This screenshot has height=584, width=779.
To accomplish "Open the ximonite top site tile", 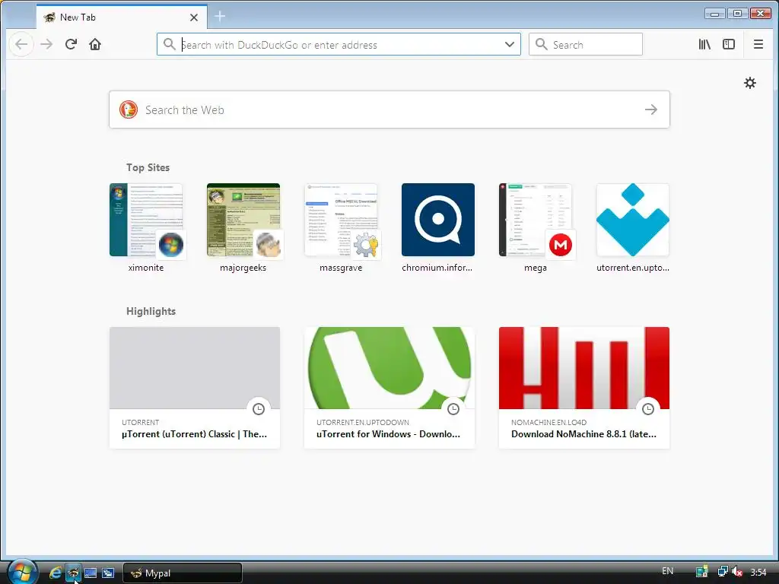I will [146, 220].
